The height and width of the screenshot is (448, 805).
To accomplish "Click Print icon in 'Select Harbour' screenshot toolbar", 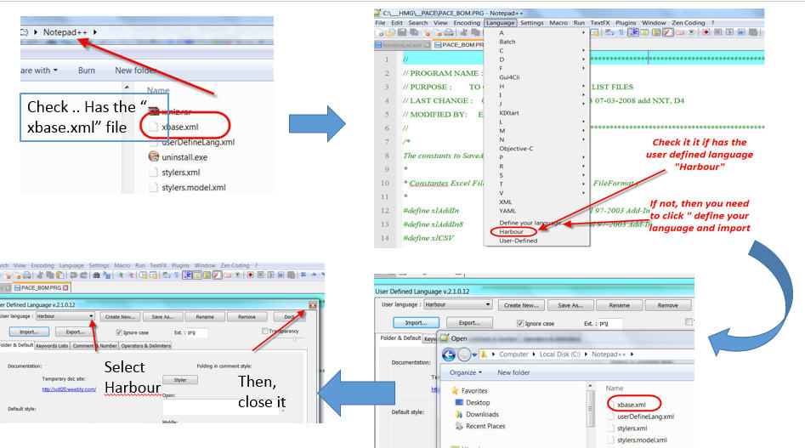I will pyautogui.click(x=26, y=275).
